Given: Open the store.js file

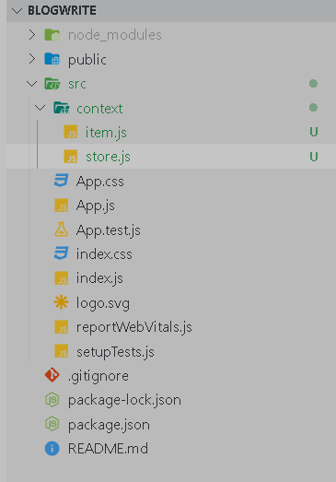Looking at the screenshot, I should click(x=108, y=157).
